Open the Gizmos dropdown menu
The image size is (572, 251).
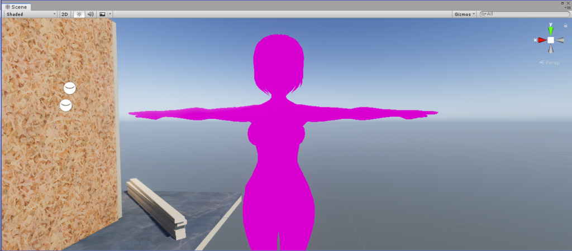tap(465, 14)
